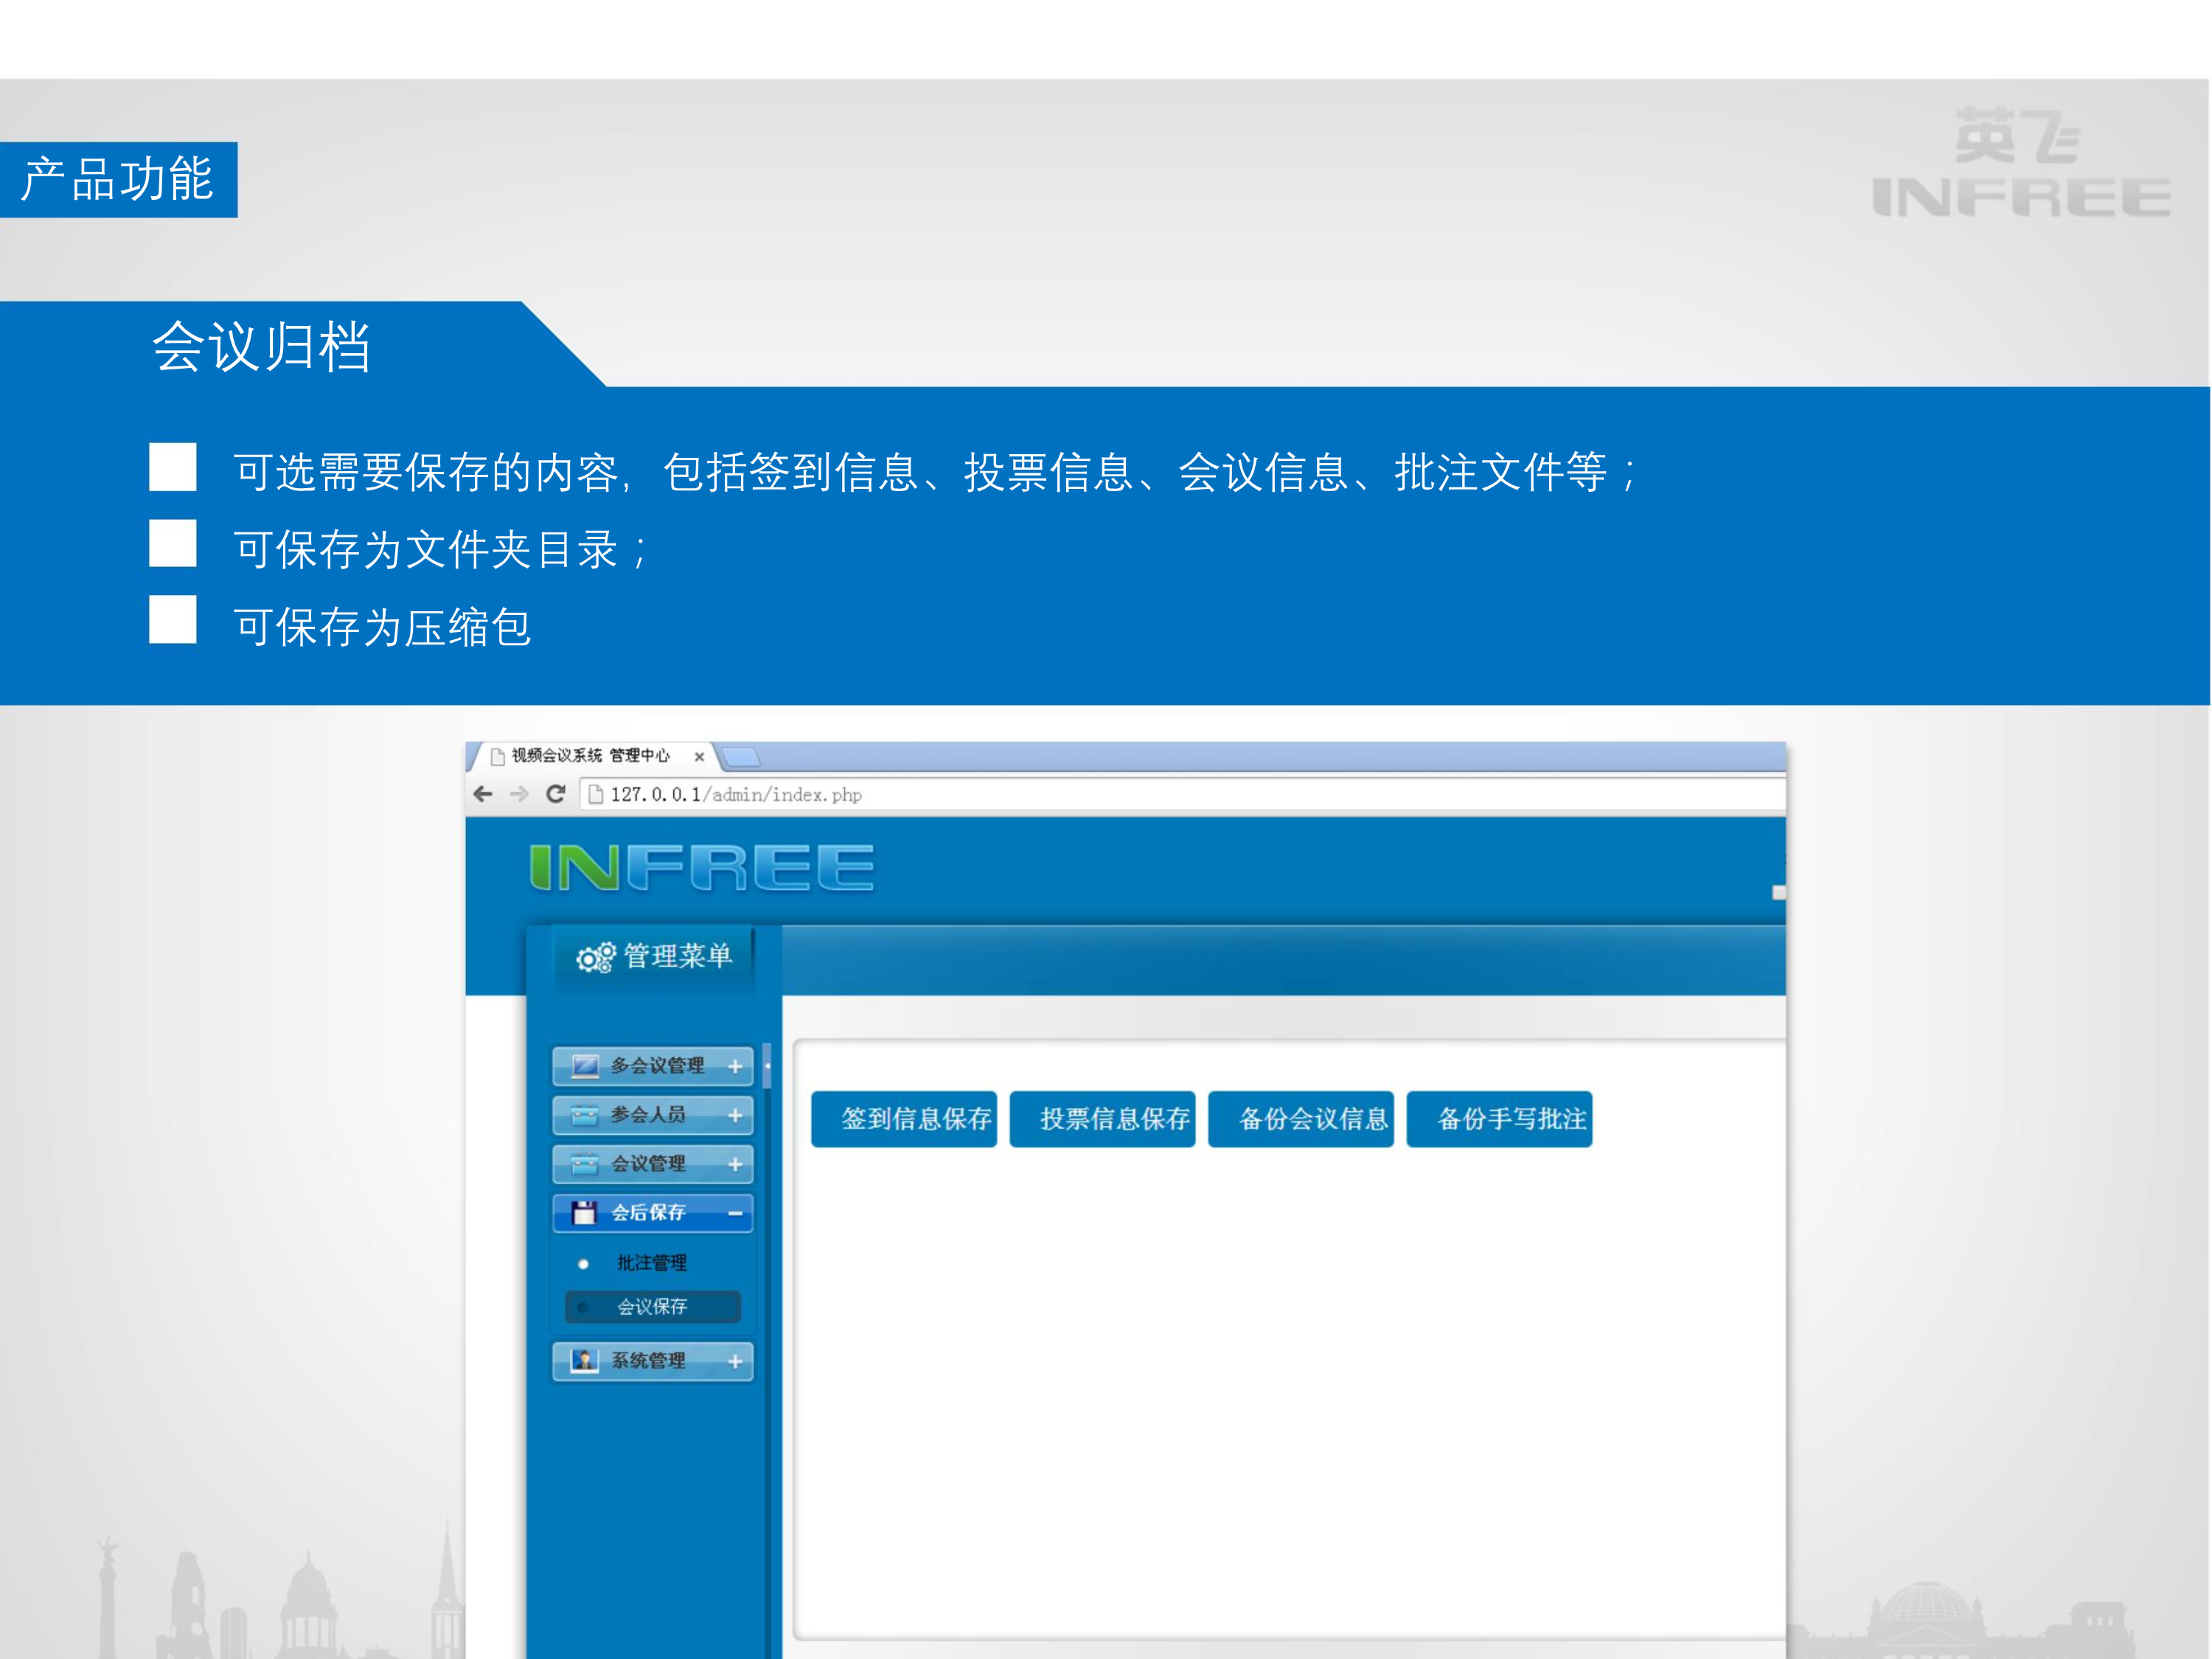Reload the page with refresh icon

point(556,794)
